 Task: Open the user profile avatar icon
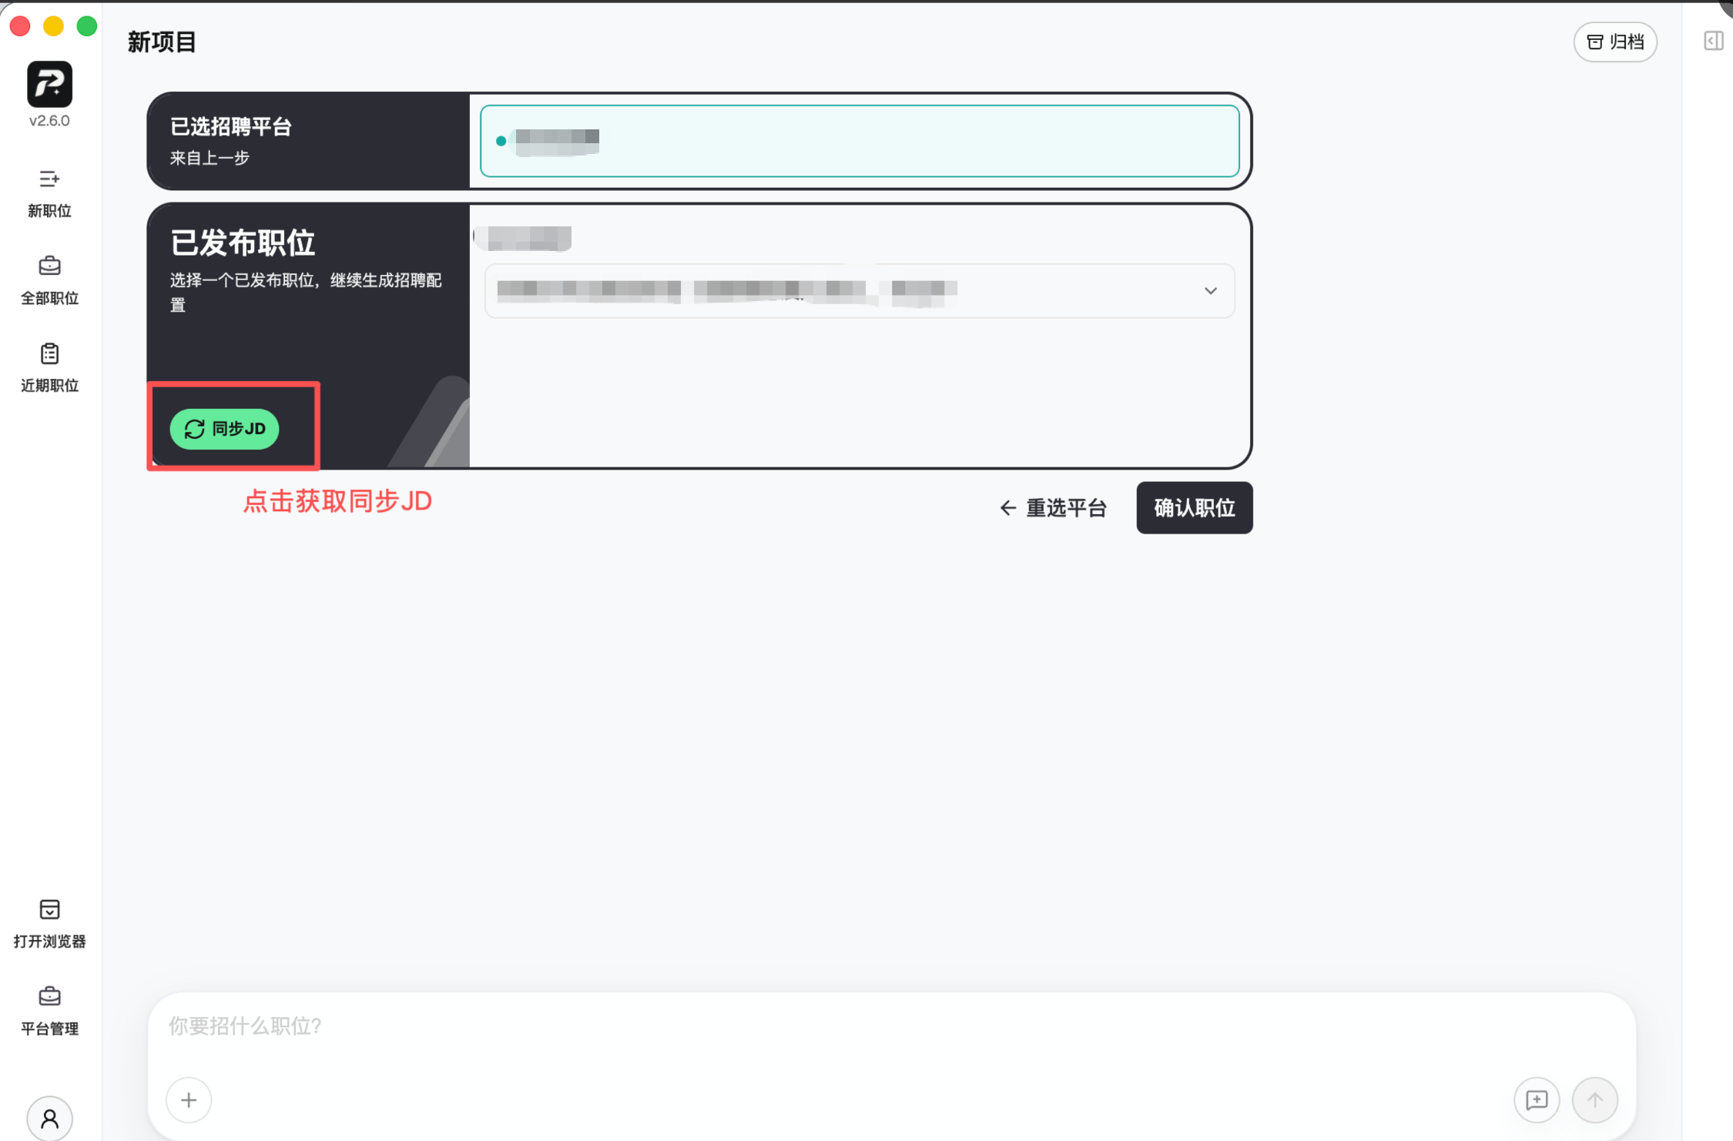pos(49,1118)
